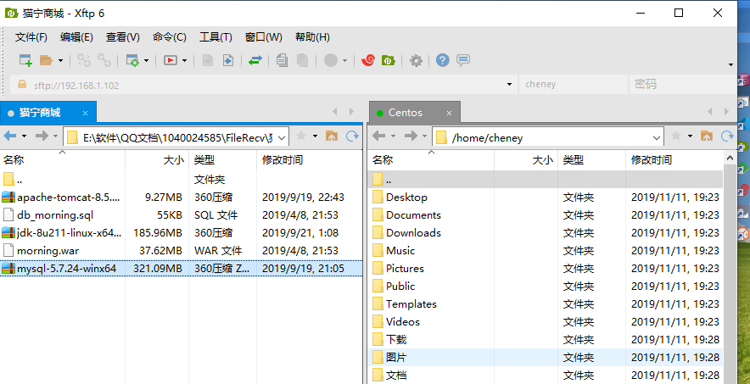Open Centos pane bookmark star
Screen dimensions: 750x384
point(676,136)
